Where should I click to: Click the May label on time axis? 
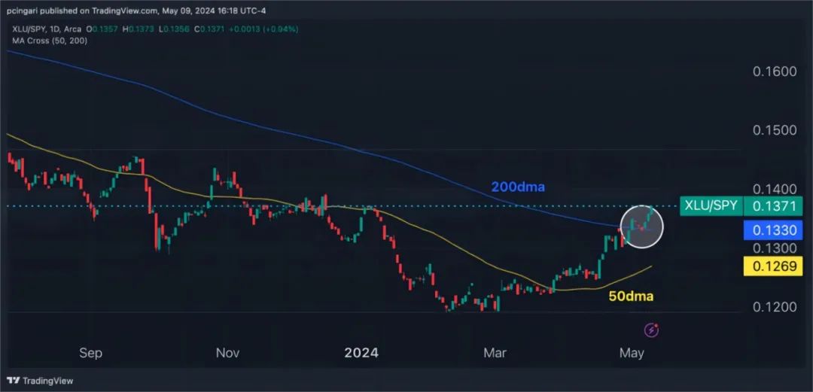point(632,353)
